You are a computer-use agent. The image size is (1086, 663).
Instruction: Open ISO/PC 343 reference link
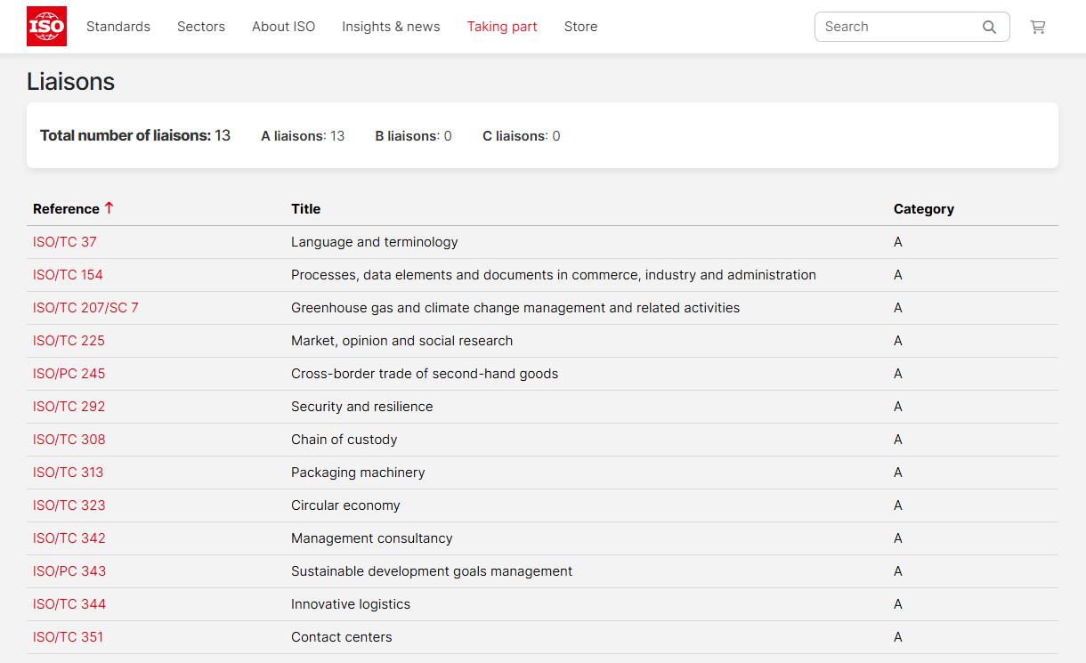69,571
